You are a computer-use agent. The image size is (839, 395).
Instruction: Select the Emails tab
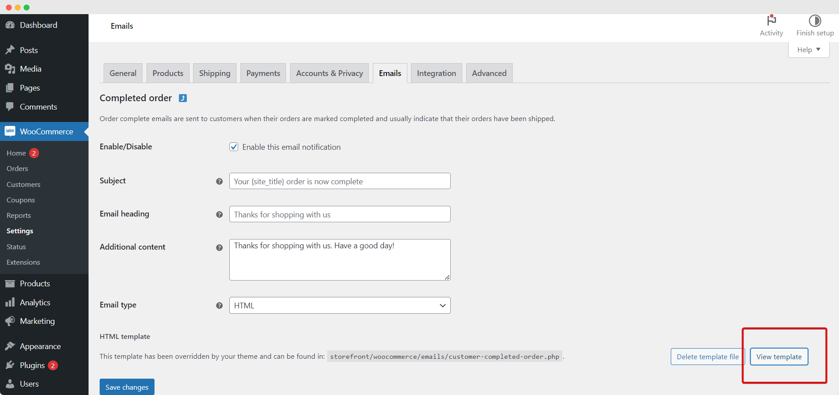[x=390, y=73]
